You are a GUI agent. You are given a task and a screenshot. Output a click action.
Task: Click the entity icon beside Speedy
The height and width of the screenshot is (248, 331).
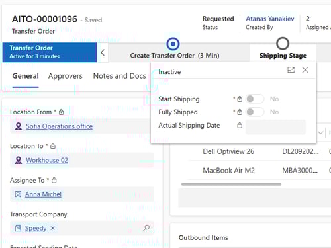[18, 228]
